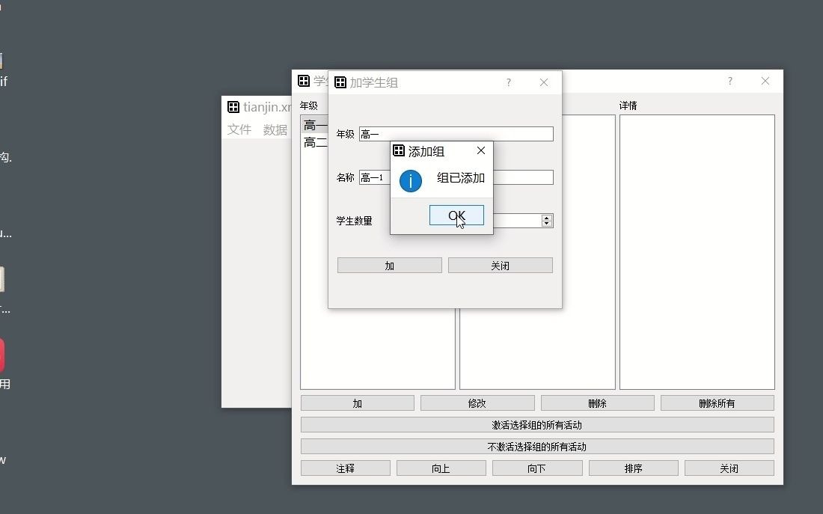Click the blue information icon in the 添加组 dialog
The image size is (823, 514).
tap(411, 180)
